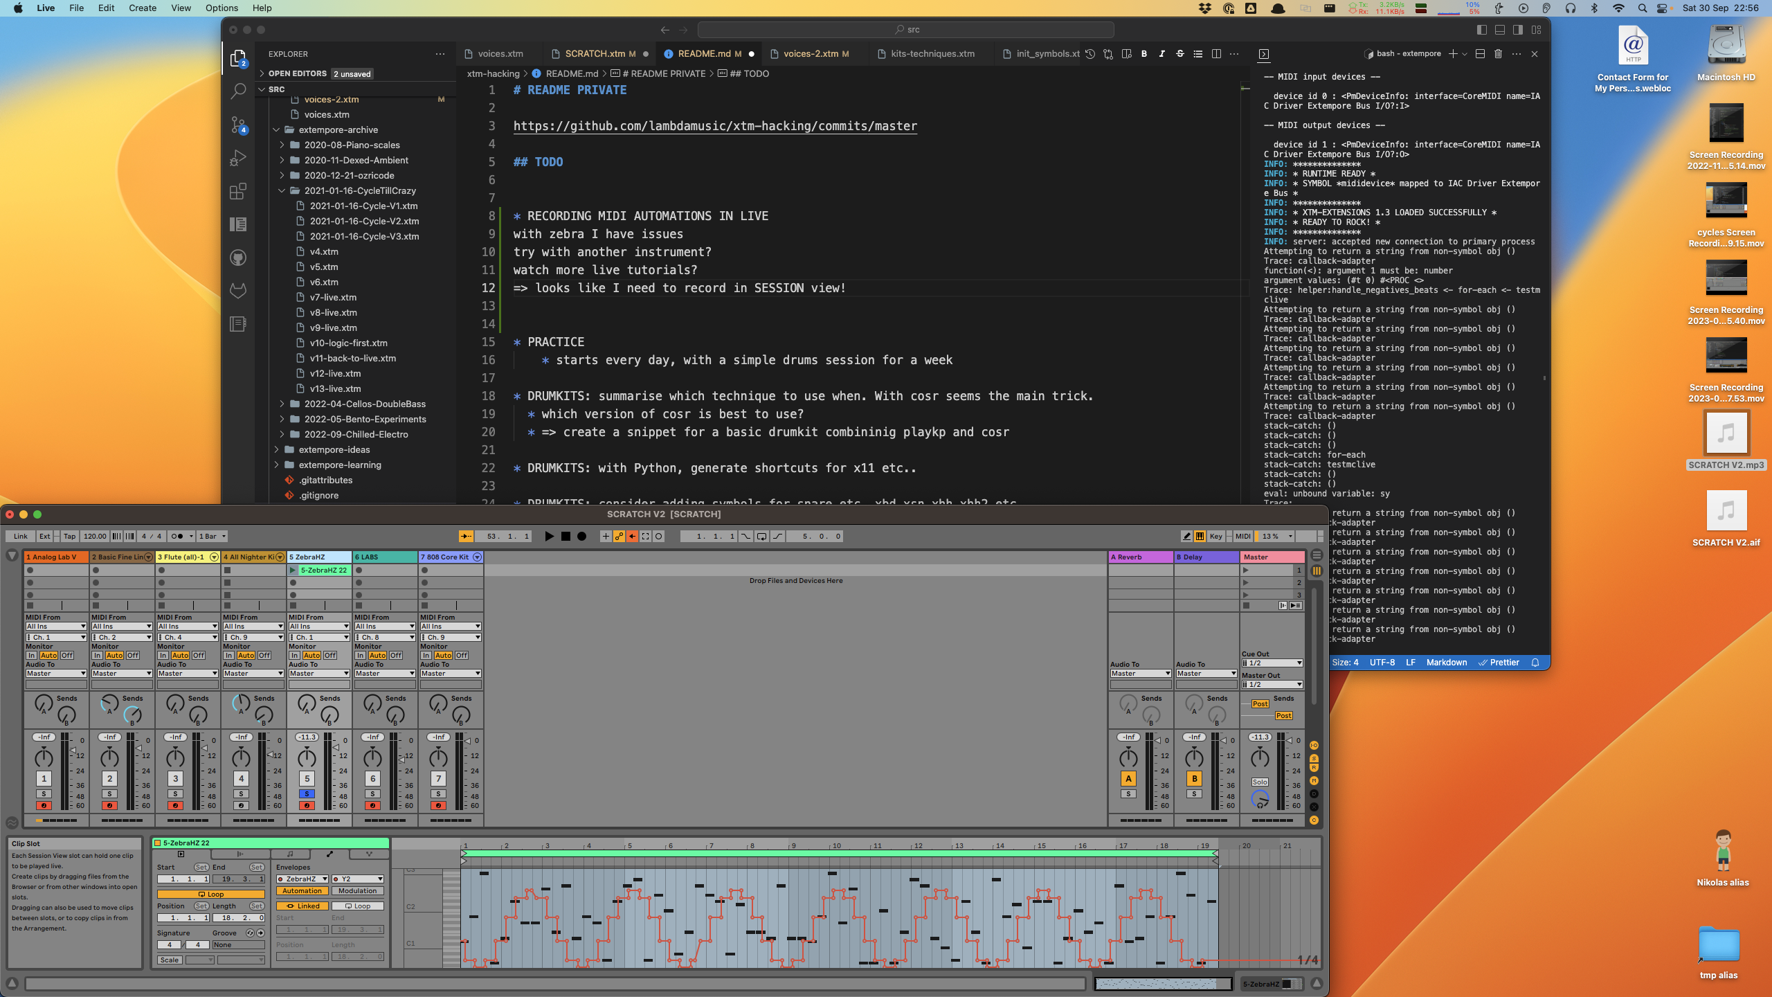
Task: Toggle the Follow playback button in Ableton
Action: click(466, 536)
